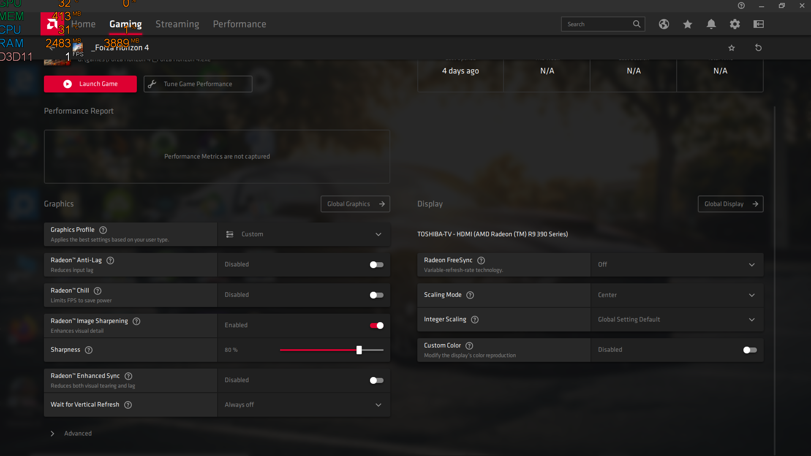Click the help question mark icon in title bar
This screenshot has height=456, width=811.
[741, 5]
